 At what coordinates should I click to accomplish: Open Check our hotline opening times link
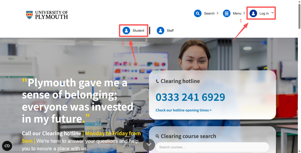click(183, 110)
